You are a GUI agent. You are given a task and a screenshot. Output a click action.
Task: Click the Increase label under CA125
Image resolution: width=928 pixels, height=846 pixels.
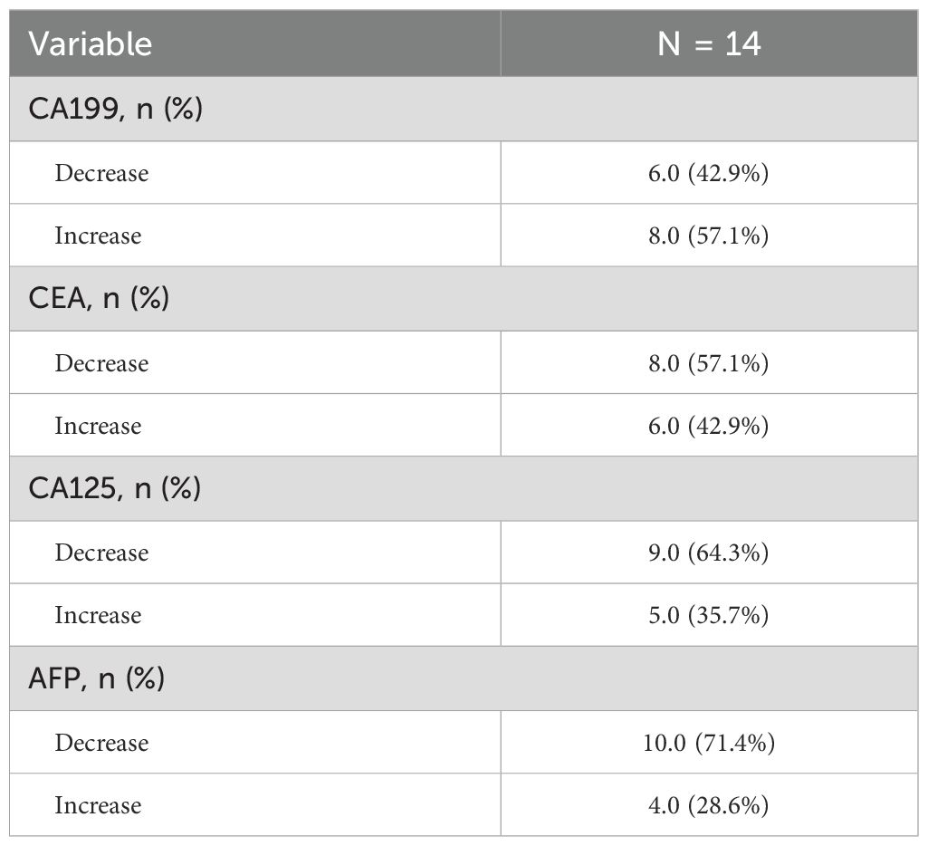coord(98,615)
